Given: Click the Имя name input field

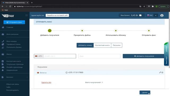Looking at the screenshot, I should click(99, 56).
